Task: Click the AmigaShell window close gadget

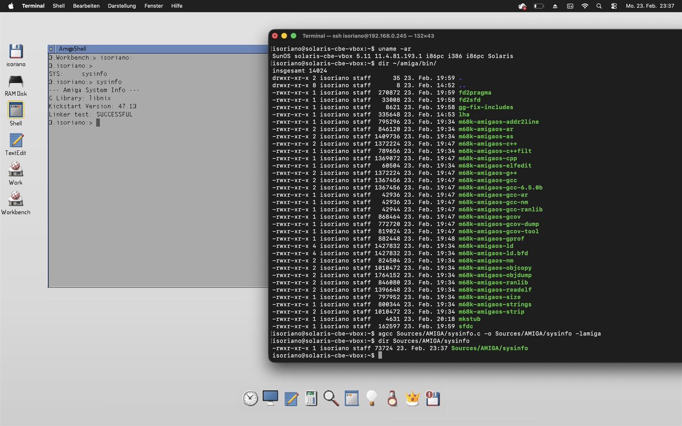Action: click(x=51, y=49)
